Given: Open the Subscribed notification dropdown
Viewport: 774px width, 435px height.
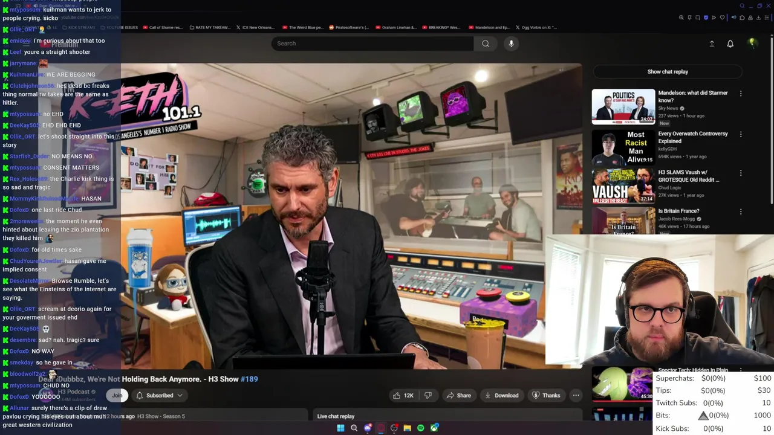Looking at the screenshot, I should (160, 395).
